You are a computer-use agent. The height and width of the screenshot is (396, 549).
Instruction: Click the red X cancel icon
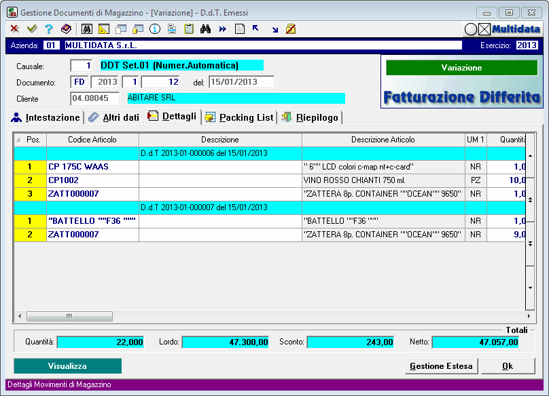(14, 28)
